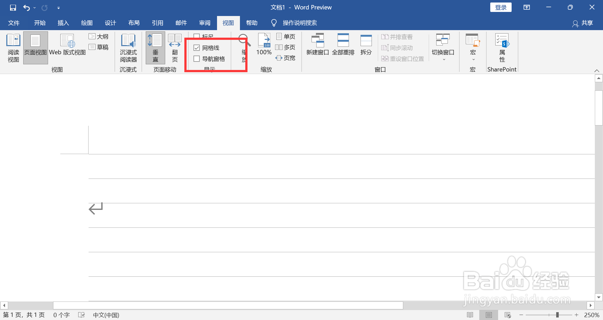Open Ribbon Display Options icon
Screen dimensions: 603x320
click(527, 8)
